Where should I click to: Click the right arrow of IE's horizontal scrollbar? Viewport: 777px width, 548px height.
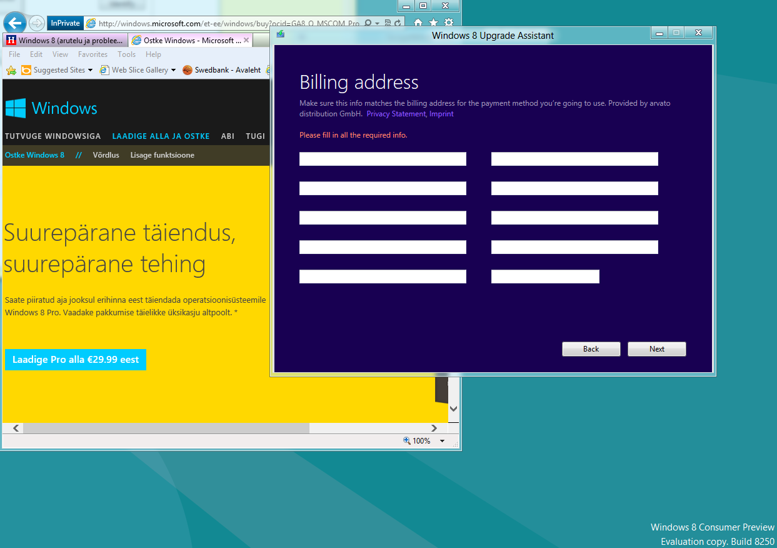pos(434,429)
